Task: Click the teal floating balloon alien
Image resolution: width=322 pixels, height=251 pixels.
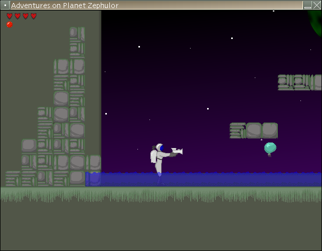Action: point(270,149)
